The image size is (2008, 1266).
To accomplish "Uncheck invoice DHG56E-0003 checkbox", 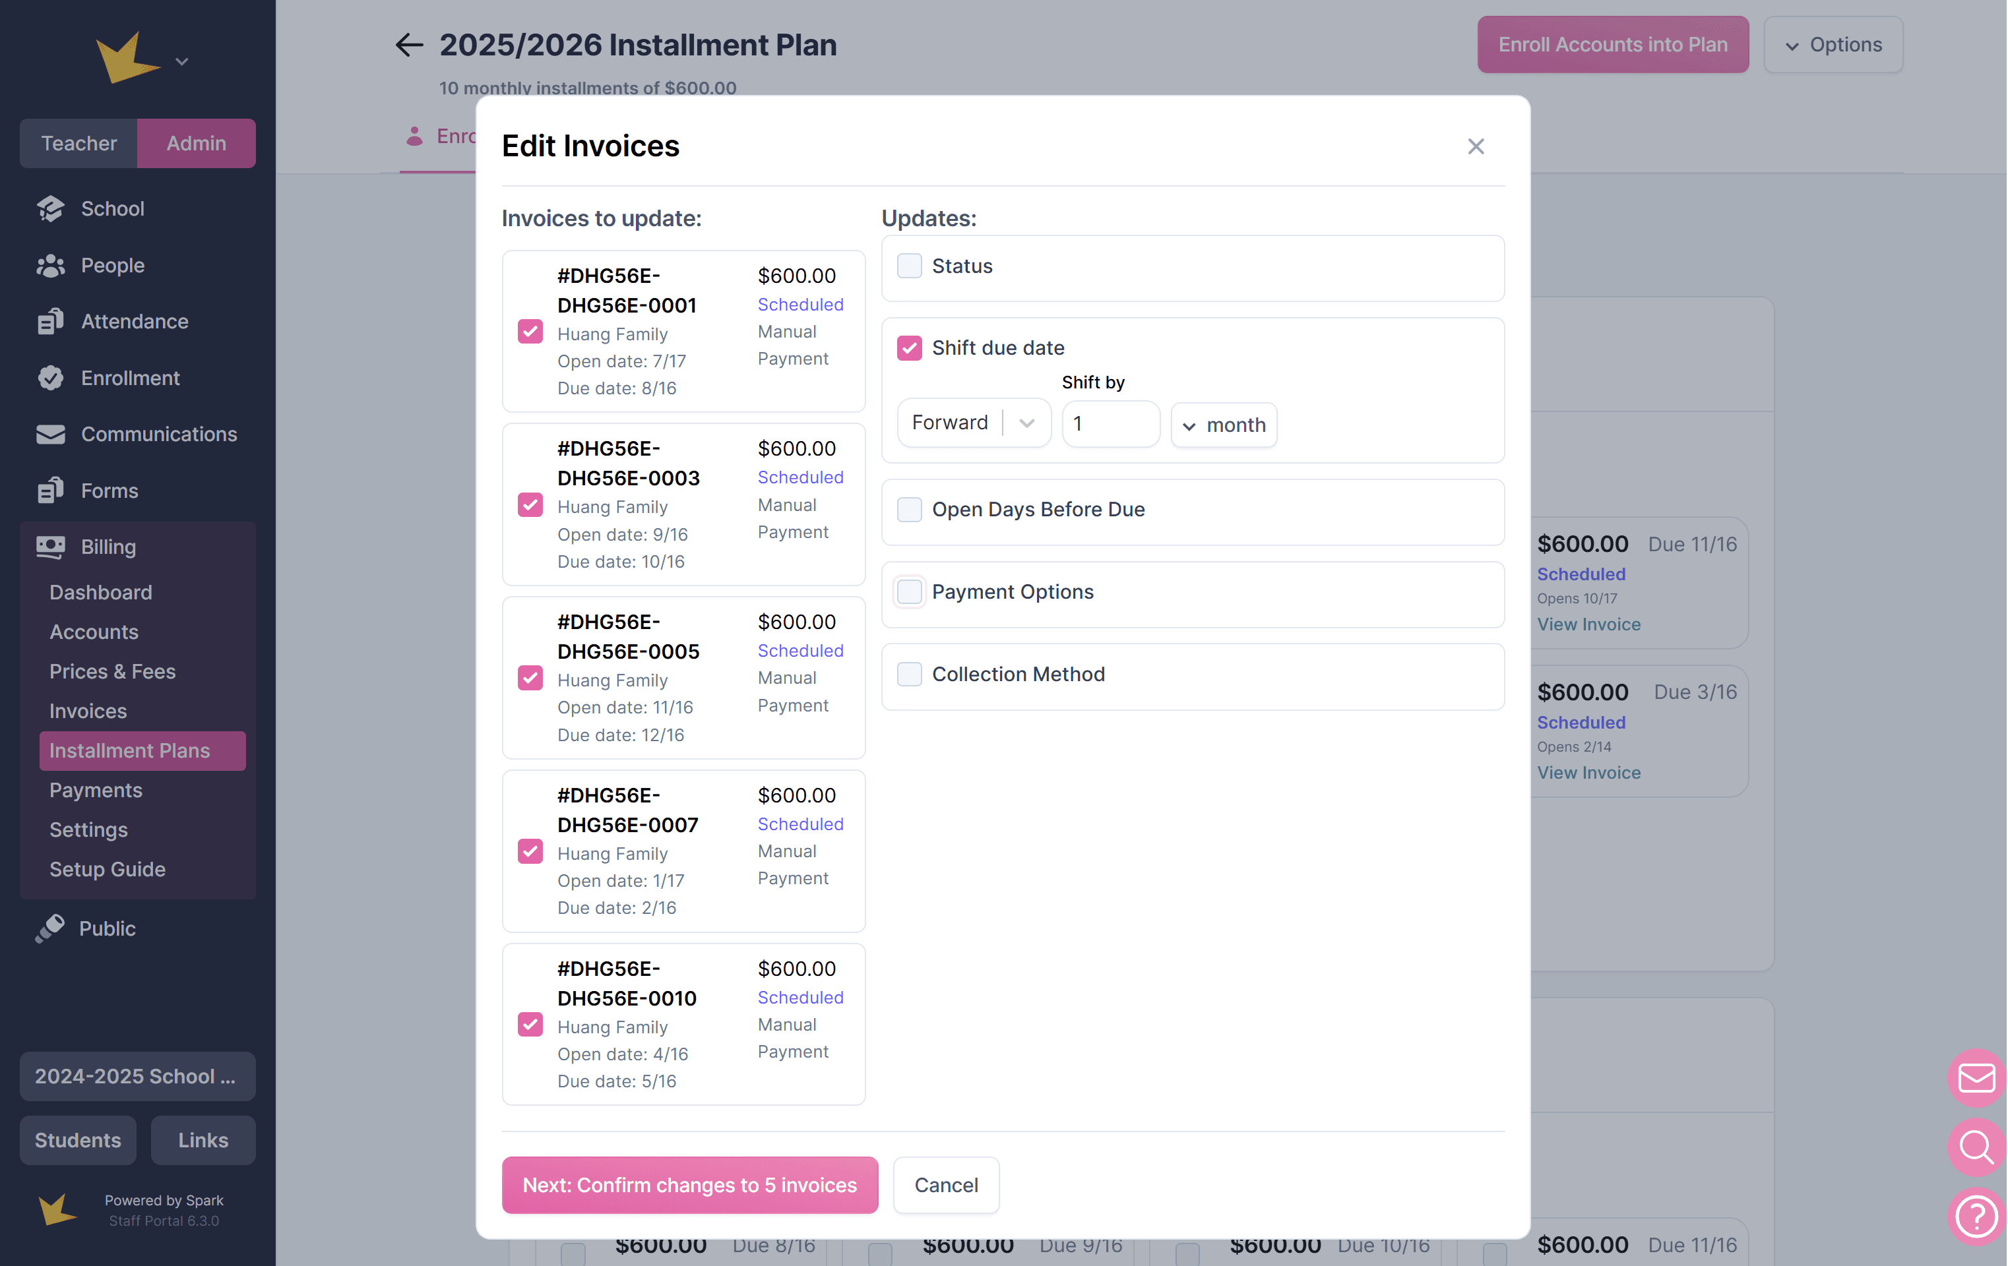I will pos(530,505).
